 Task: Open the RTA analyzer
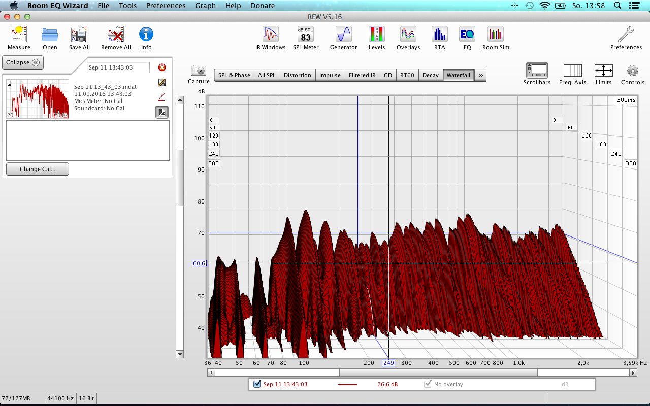tap(440, 38)
